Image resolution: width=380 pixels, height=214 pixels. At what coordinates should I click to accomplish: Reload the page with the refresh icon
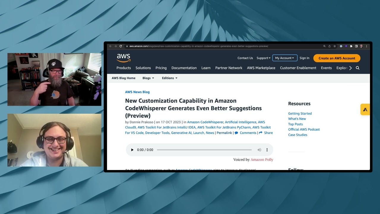(x=121, y=46)
